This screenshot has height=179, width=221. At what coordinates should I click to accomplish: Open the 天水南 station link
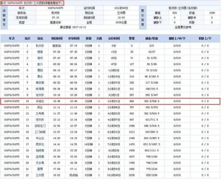pyautogui.click(x=40, y=163)
